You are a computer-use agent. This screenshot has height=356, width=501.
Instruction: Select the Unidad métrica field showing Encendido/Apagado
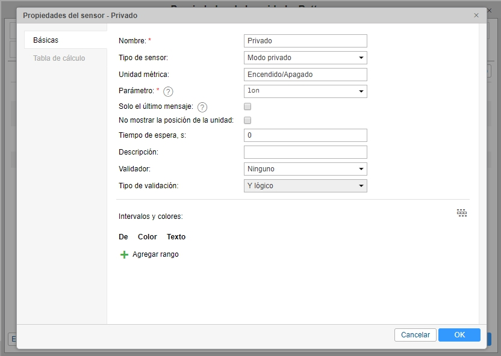tap(304, 74)
